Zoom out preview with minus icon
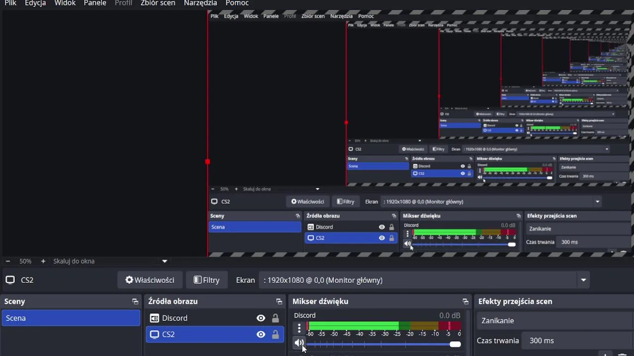This screenshot has width=634, height=356. click(x=8, y=261)
